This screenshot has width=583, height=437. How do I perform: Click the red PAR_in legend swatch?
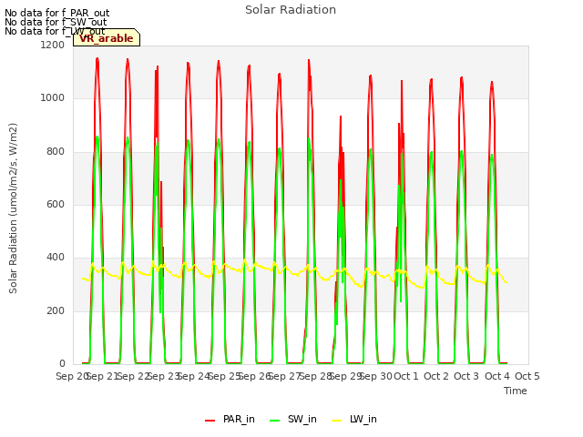210,421
